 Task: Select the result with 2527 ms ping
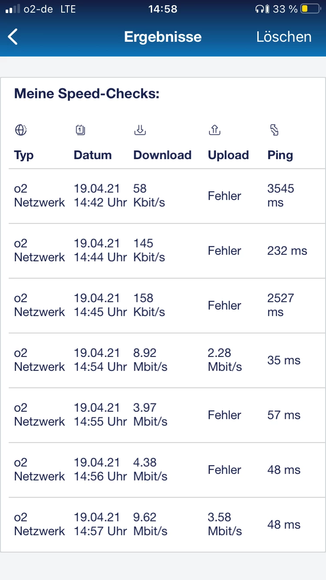coord(163,305)
